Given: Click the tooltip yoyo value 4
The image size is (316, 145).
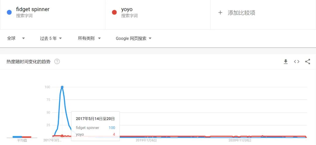Looking at the screenshot, I should (x=114, y=134).
